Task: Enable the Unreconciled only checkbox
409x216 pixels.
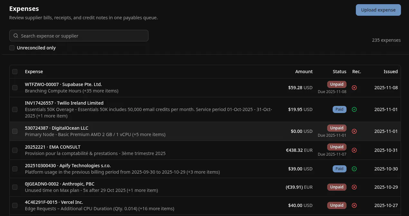Action: point(12,48)
